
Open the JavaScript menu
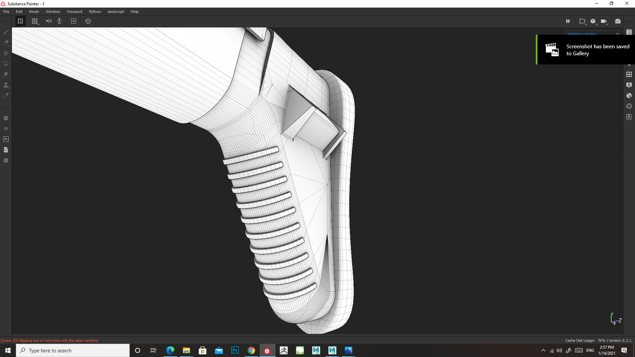click(116, 12)
